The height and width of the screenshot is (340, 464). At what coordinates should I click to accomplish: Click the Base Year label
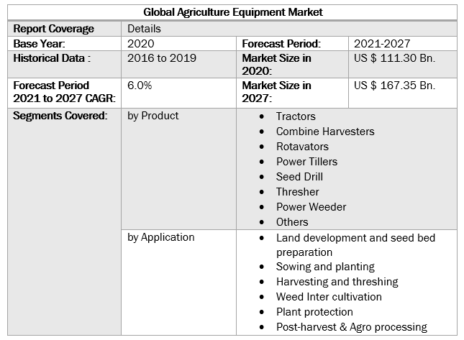tap(40, 43)
